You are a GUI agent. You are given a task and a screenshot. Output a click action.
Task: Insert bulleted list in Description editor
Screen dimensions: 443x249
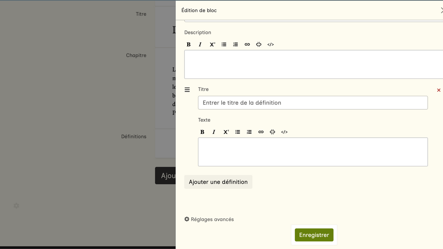tap(224, 45)
